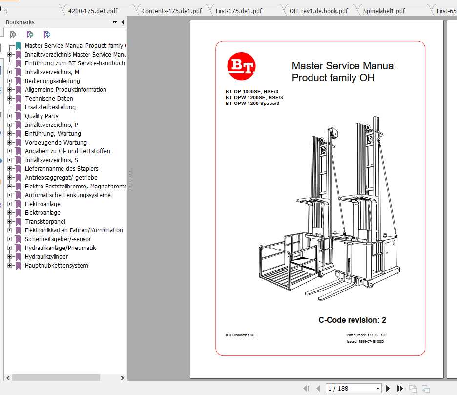Open the Antriebsaggregat/-getriebe bookmark

point(61,178)
